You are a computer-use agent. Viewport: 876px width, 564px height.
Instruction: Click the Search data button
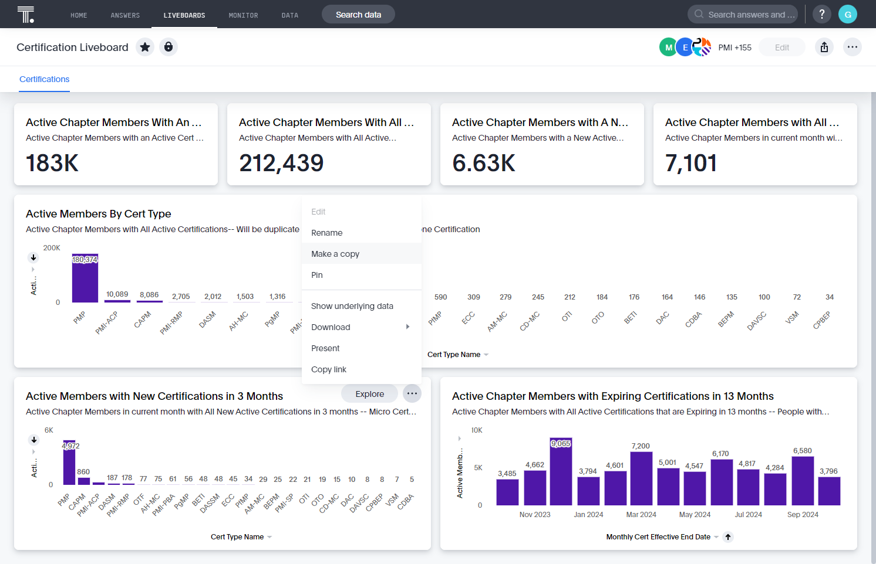coord(358,14)
